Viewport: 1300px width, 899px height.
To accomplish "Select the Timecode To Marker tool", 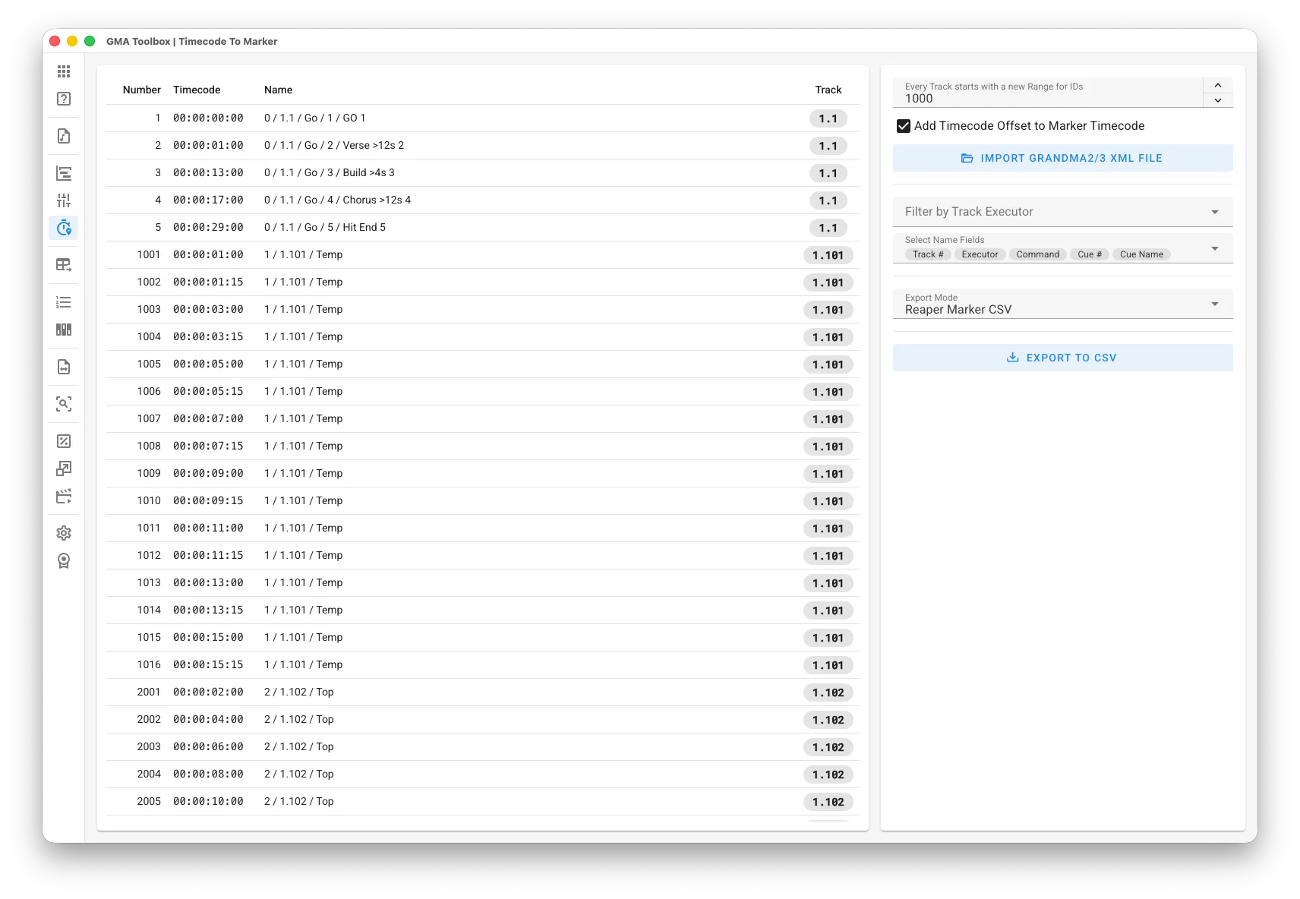I will click(x=64, y=228).
